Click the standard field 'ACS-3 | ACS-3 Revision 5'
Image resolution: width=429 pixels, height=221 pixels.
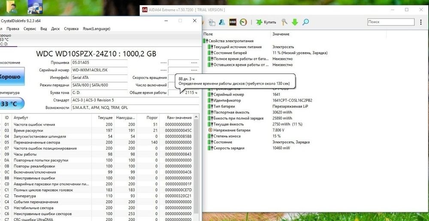point(135,100)
